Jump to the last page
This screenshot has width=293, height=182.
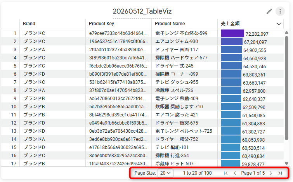tap(280, 173)
